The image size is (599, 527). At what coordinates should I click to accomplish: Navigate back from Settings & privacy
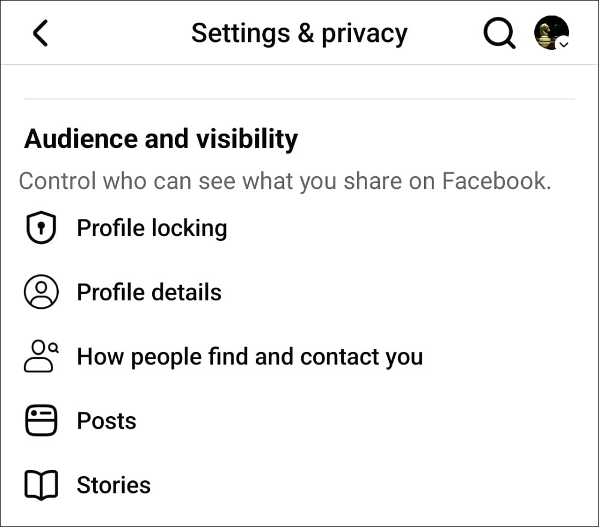tap(40, 33)
